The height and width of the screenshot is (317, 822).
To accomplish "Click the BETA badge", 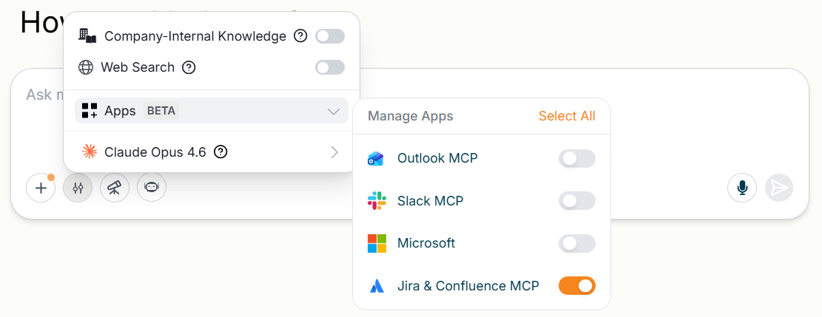I will point(161,111).
